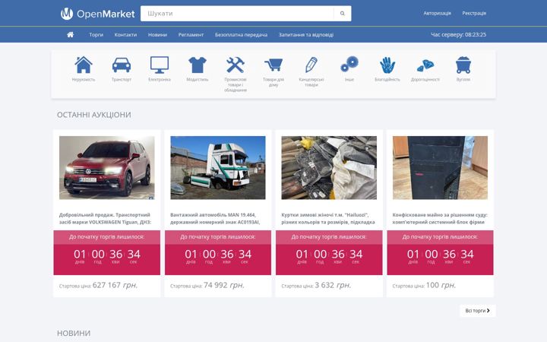This screenshot has height=342, width=547.
Task: Click the countdown timer on system unit card
Action: (440, 256)
